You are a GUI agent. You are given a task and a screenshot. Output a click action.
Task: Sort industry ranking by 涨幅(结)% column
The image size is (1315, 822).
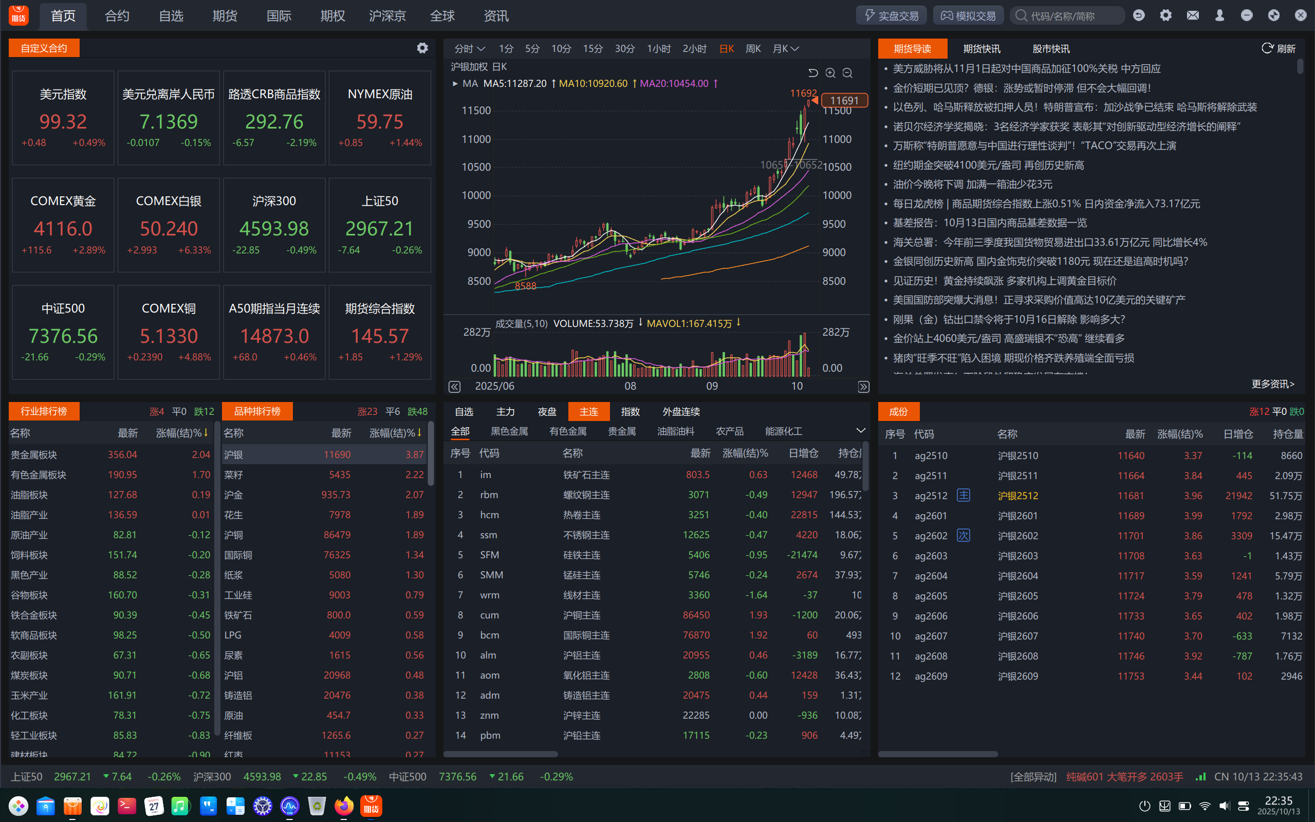(182, 433)
